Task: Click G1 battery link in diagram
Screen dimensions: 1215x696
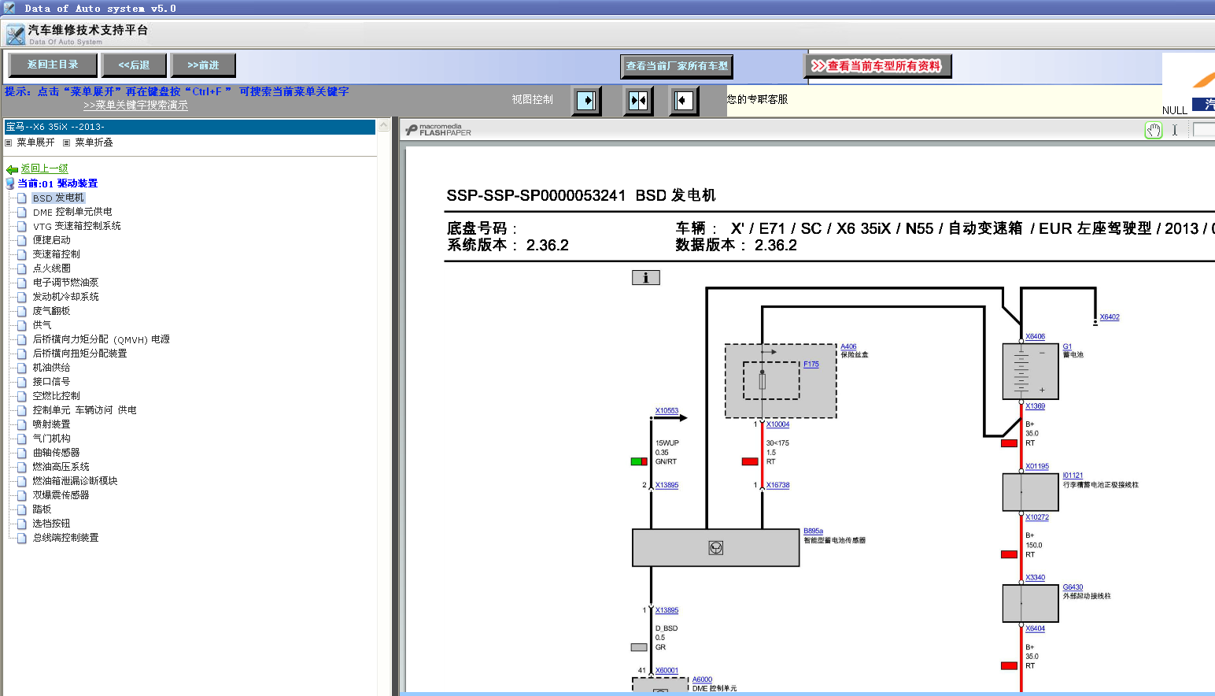Action: pyautogui.click(x=1067, y=346)
